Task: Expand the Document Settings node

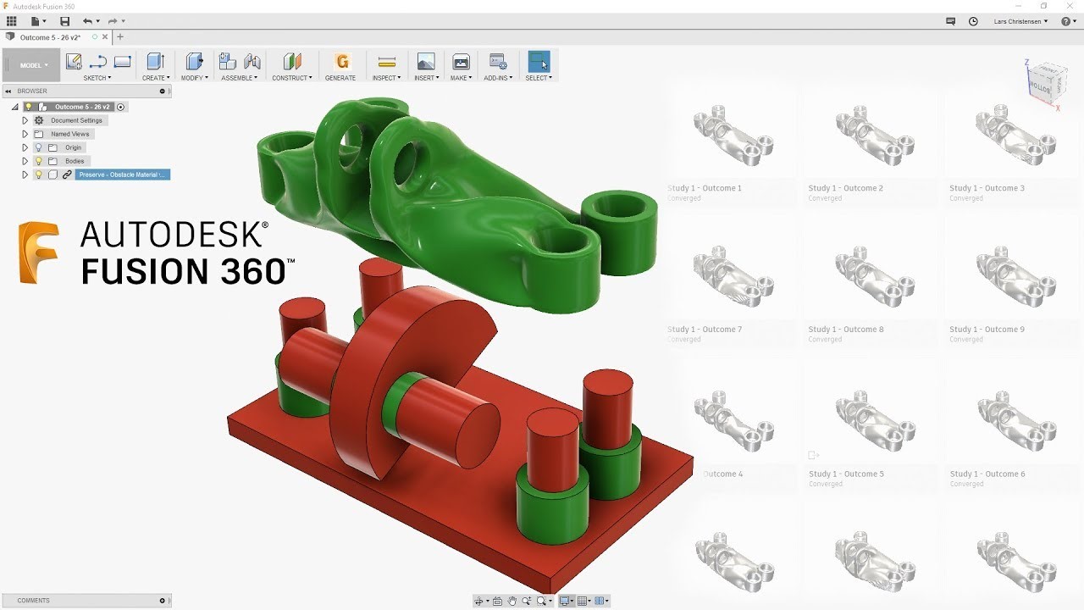Action: pyautogui.click(x=25, y=120)
